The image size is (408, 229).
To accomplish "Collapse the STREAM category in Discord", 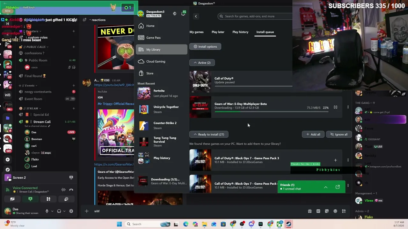I will tap(30, 108).
